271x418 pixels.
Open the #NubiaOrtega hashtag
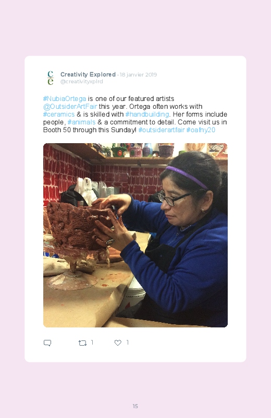tap(65, 98)
